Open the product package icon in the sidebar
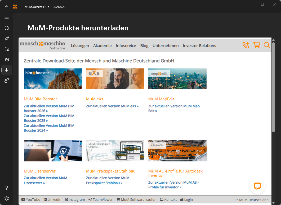Viewport: 281px width, 205px height. pyautogui.click(x=7, y=59)
